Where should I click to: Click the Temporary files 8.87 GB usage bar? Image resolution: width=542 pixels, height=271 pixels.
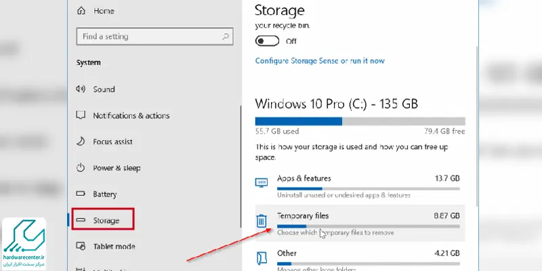[x=369, y=226]
